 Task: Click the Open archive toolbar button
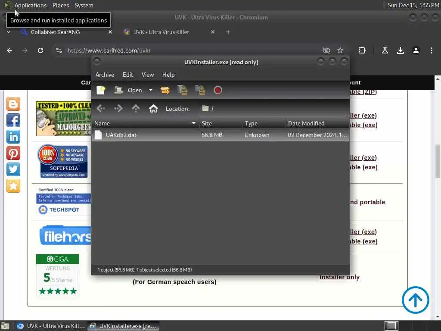coord(128,90)
